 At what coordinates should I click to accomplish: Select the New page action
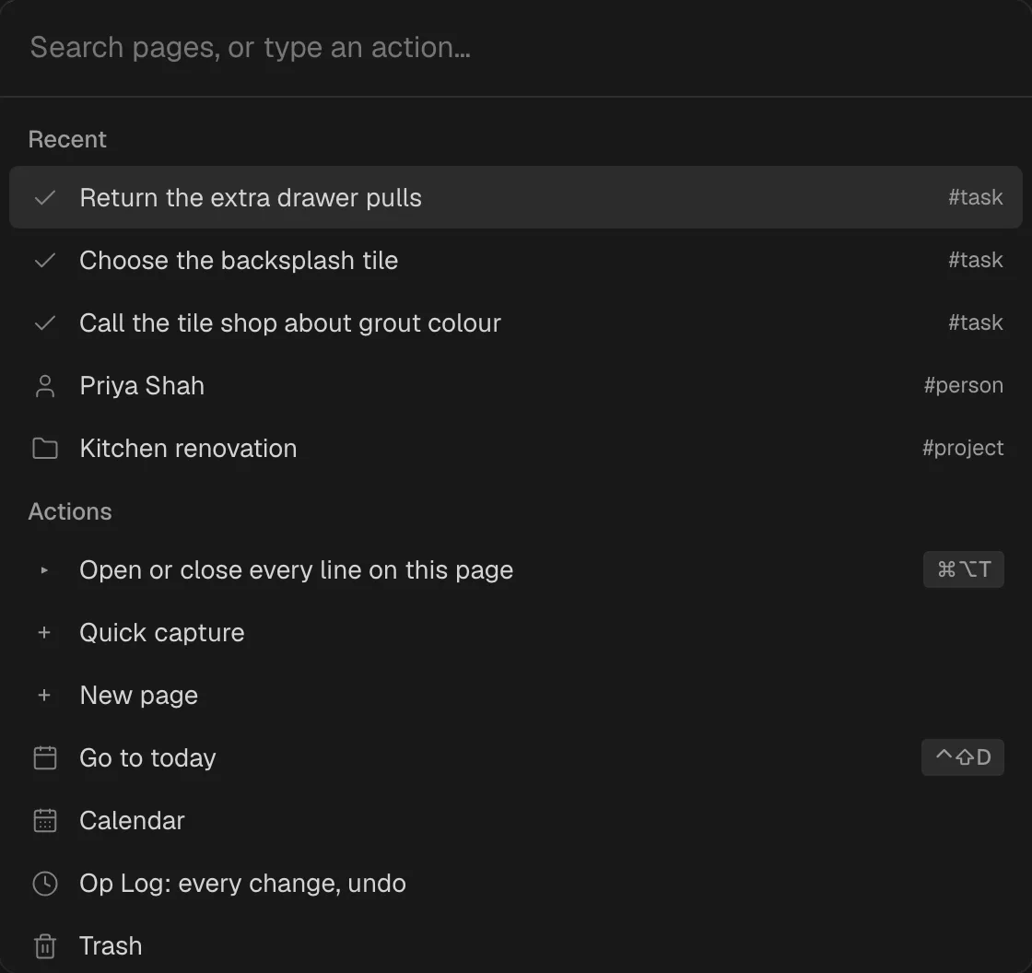(x=516, y=695)
